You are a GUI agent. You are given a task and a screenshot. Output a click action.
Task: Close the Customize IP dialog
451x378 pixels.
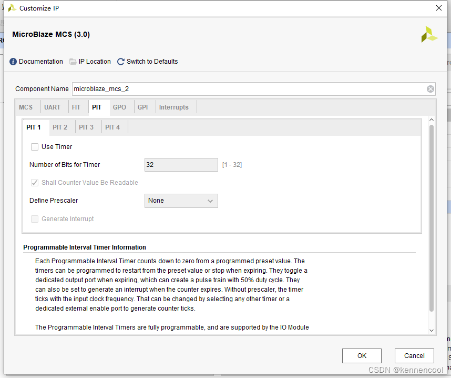[x=438, y=8]
